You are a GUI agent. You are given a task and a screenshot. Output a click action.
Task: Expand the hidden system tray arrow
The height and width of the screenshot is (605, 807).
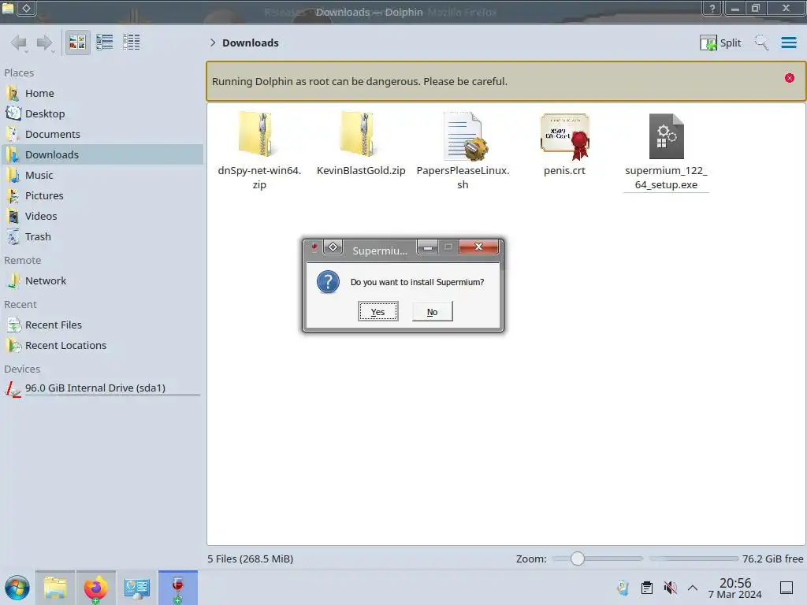(693, 588)
